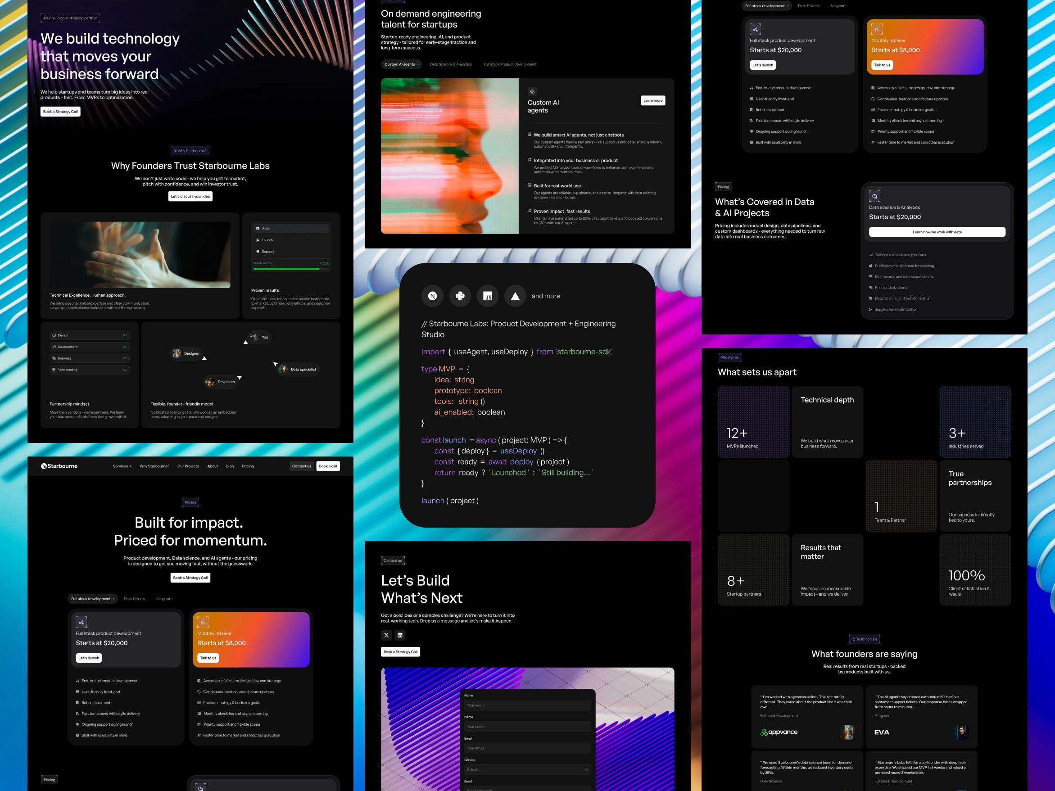The height and width of the screenshot is (791, 1055).
Task: Click the Next.js N icon in code card
Action: coord(432,296)
